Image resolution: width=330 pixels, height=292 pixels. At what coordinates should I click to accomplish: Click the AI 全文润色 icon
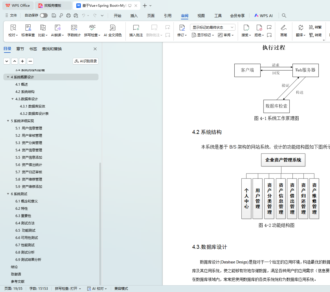pyautogui.click(x=113, y=28)
